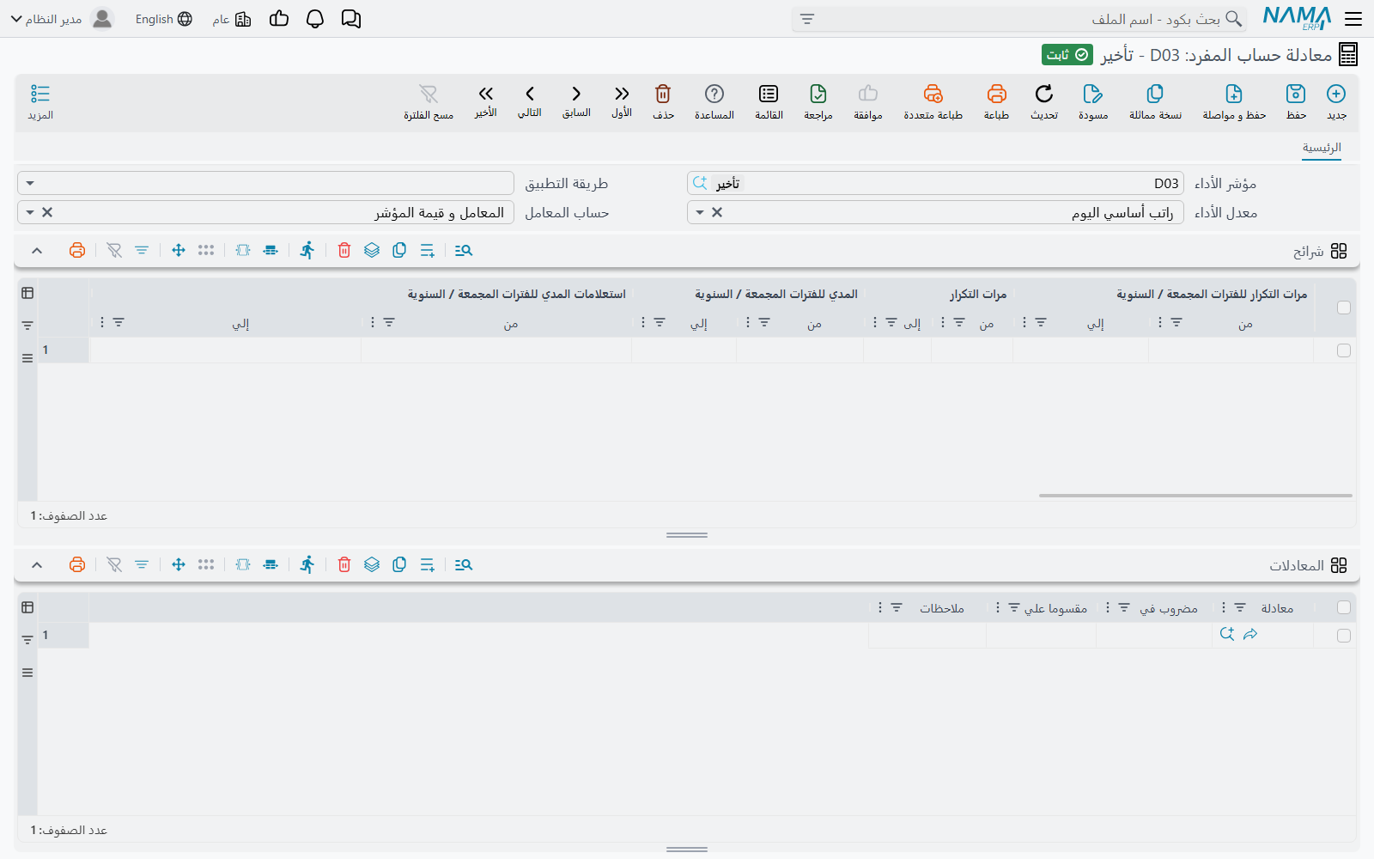The image size is (1374, 859).
Task: Click the performance indicator (مؤشر الأداء) D03 field
Action: click(x=935, y=183)
